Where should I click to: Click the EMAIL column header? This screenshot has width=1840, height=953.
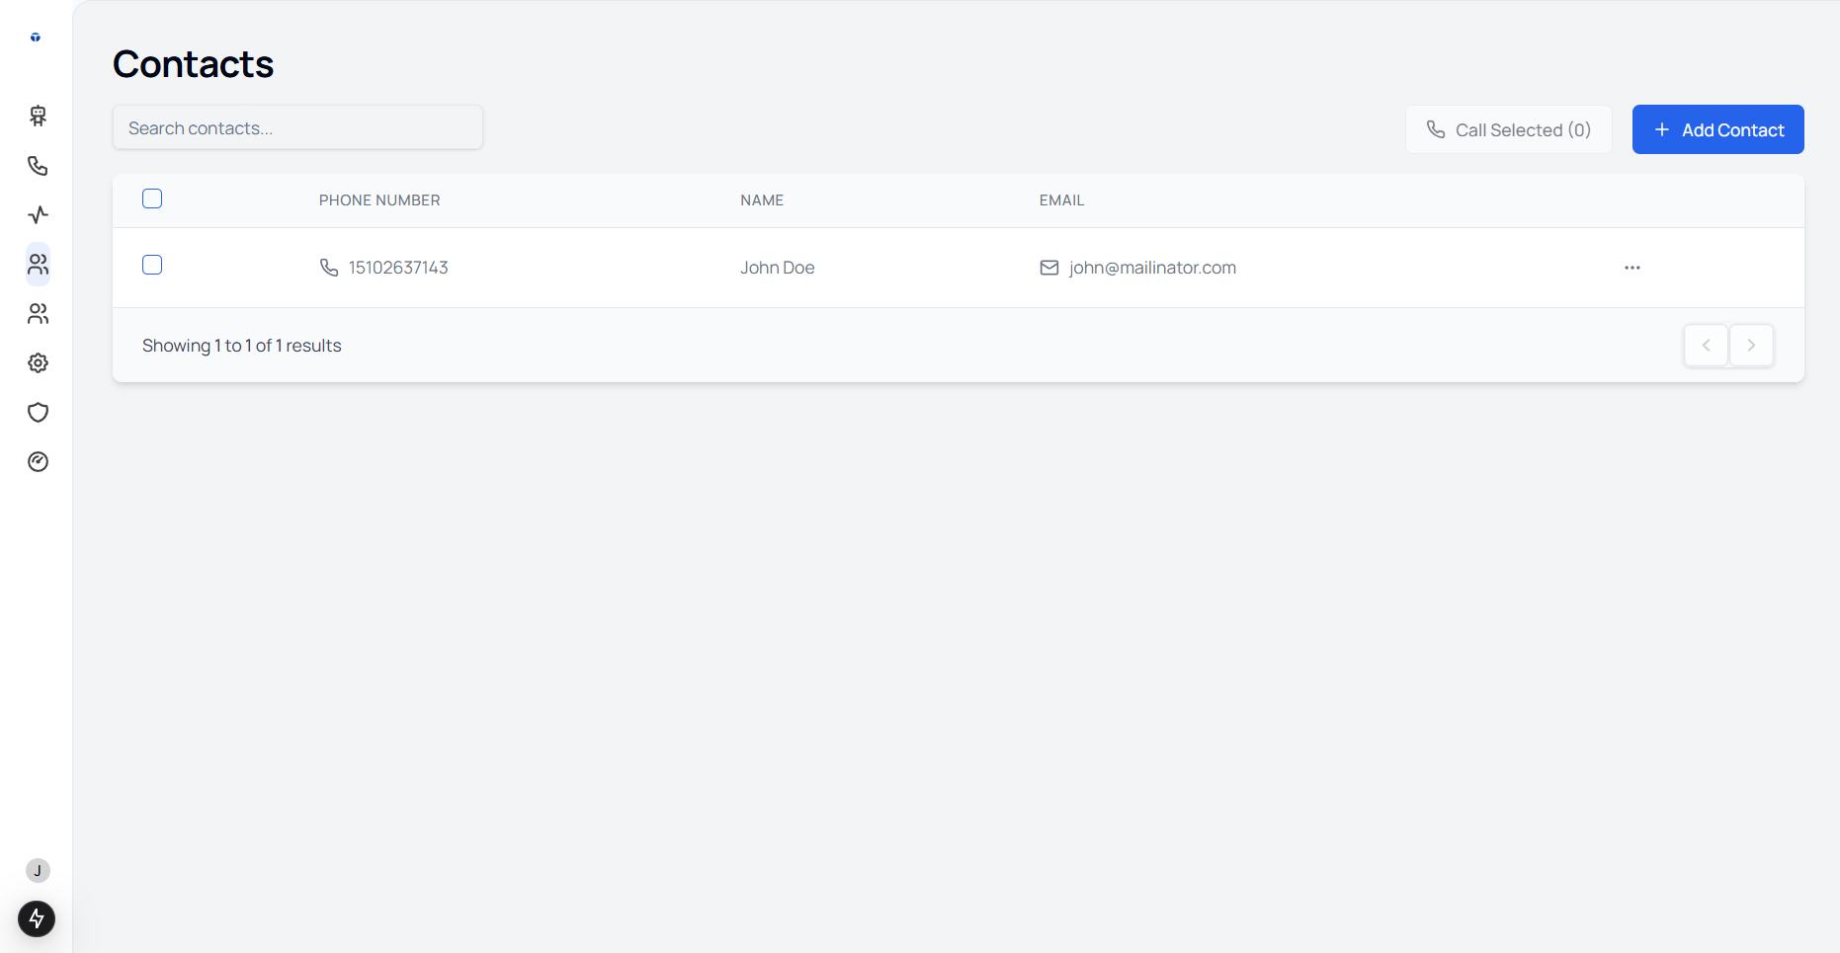pyautogui.click(x=1061, y=200)
